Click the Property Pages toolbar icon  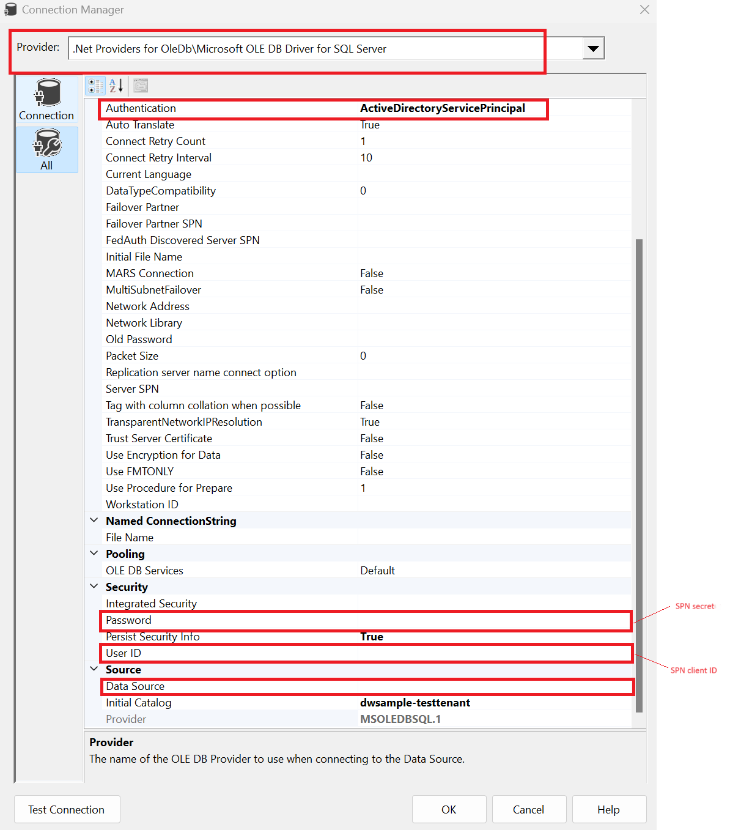(141, 86)
